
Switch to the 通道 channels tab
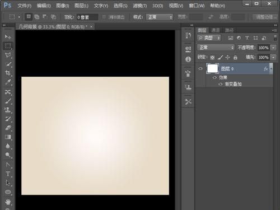(x=216, y=30)
